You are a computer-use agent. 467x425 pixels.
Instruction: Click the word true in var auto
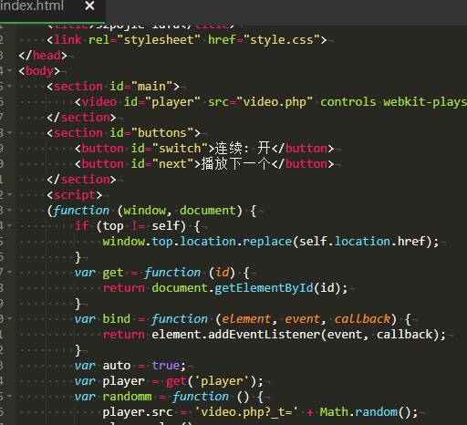click(166, 366)
